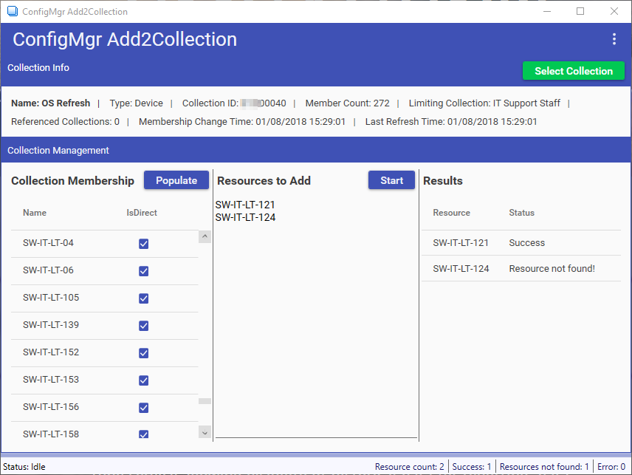Image resolution: width=632 pixels, height=475 pixels.
Task: Click the Name column header in membership
Action: pyautogui.click(x=35, y=213)
